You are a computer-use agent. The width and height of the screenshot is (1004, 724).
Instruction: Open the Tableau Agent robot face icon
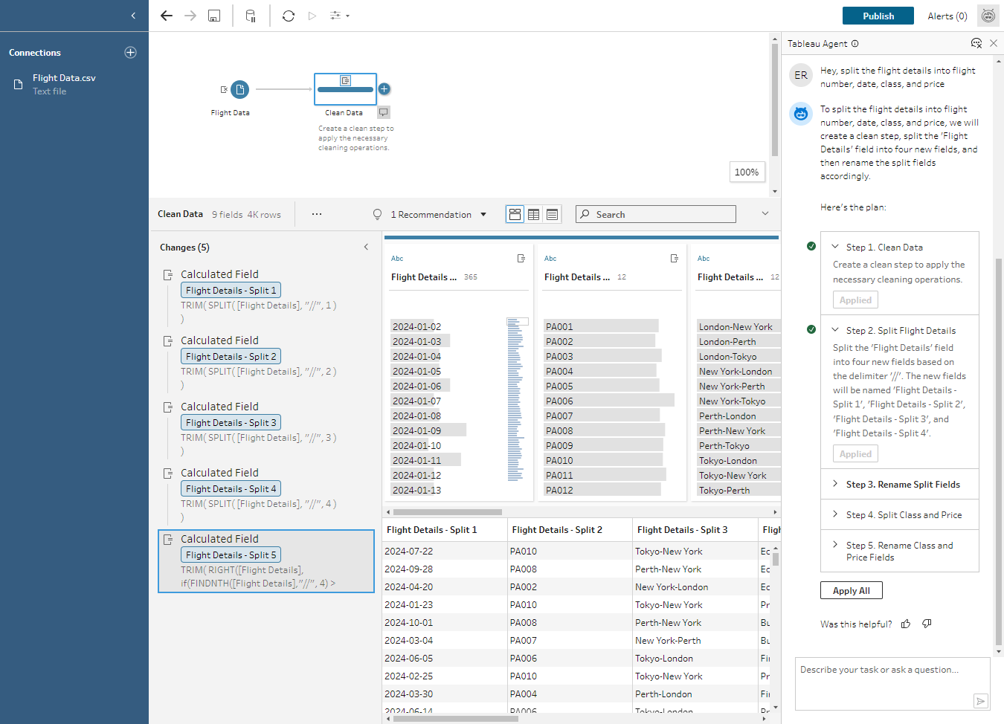pos(988,15)
